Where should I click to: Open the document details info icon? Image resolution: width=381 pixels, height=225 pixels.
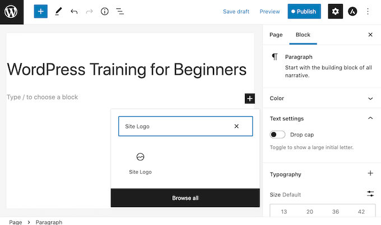click(x=104, y=12)
